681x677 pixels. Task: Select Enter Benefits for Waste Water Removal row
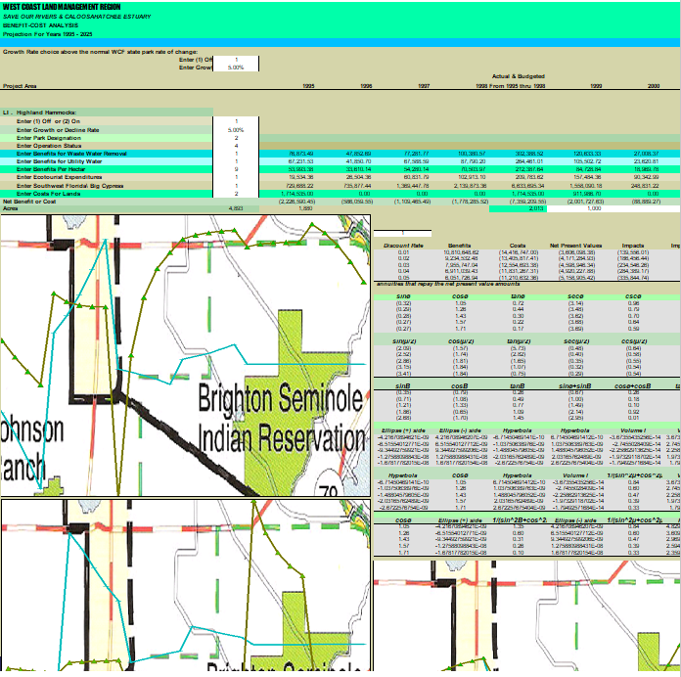pos(78,154)
